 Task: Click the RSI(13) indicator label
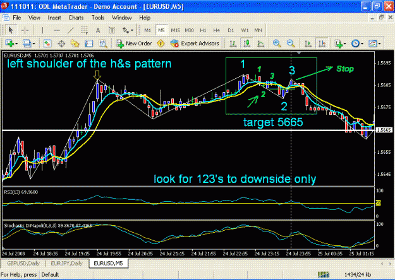point(21,192)
